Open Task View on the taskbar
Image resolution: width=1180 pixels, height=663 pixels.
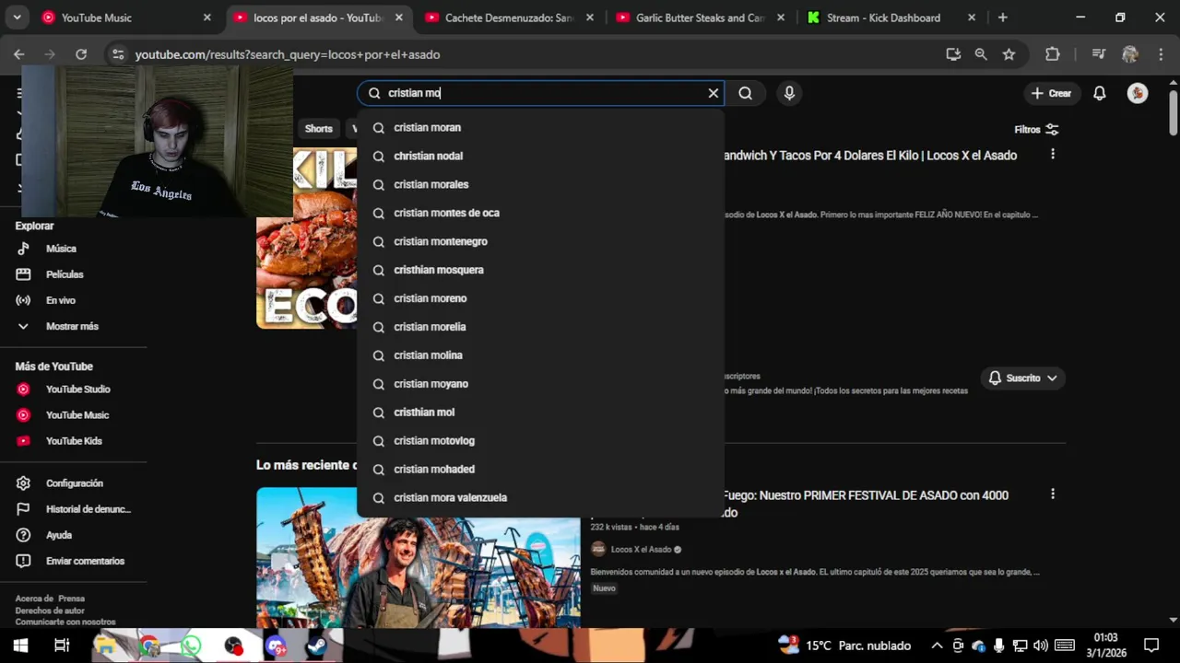pos(62,646)
